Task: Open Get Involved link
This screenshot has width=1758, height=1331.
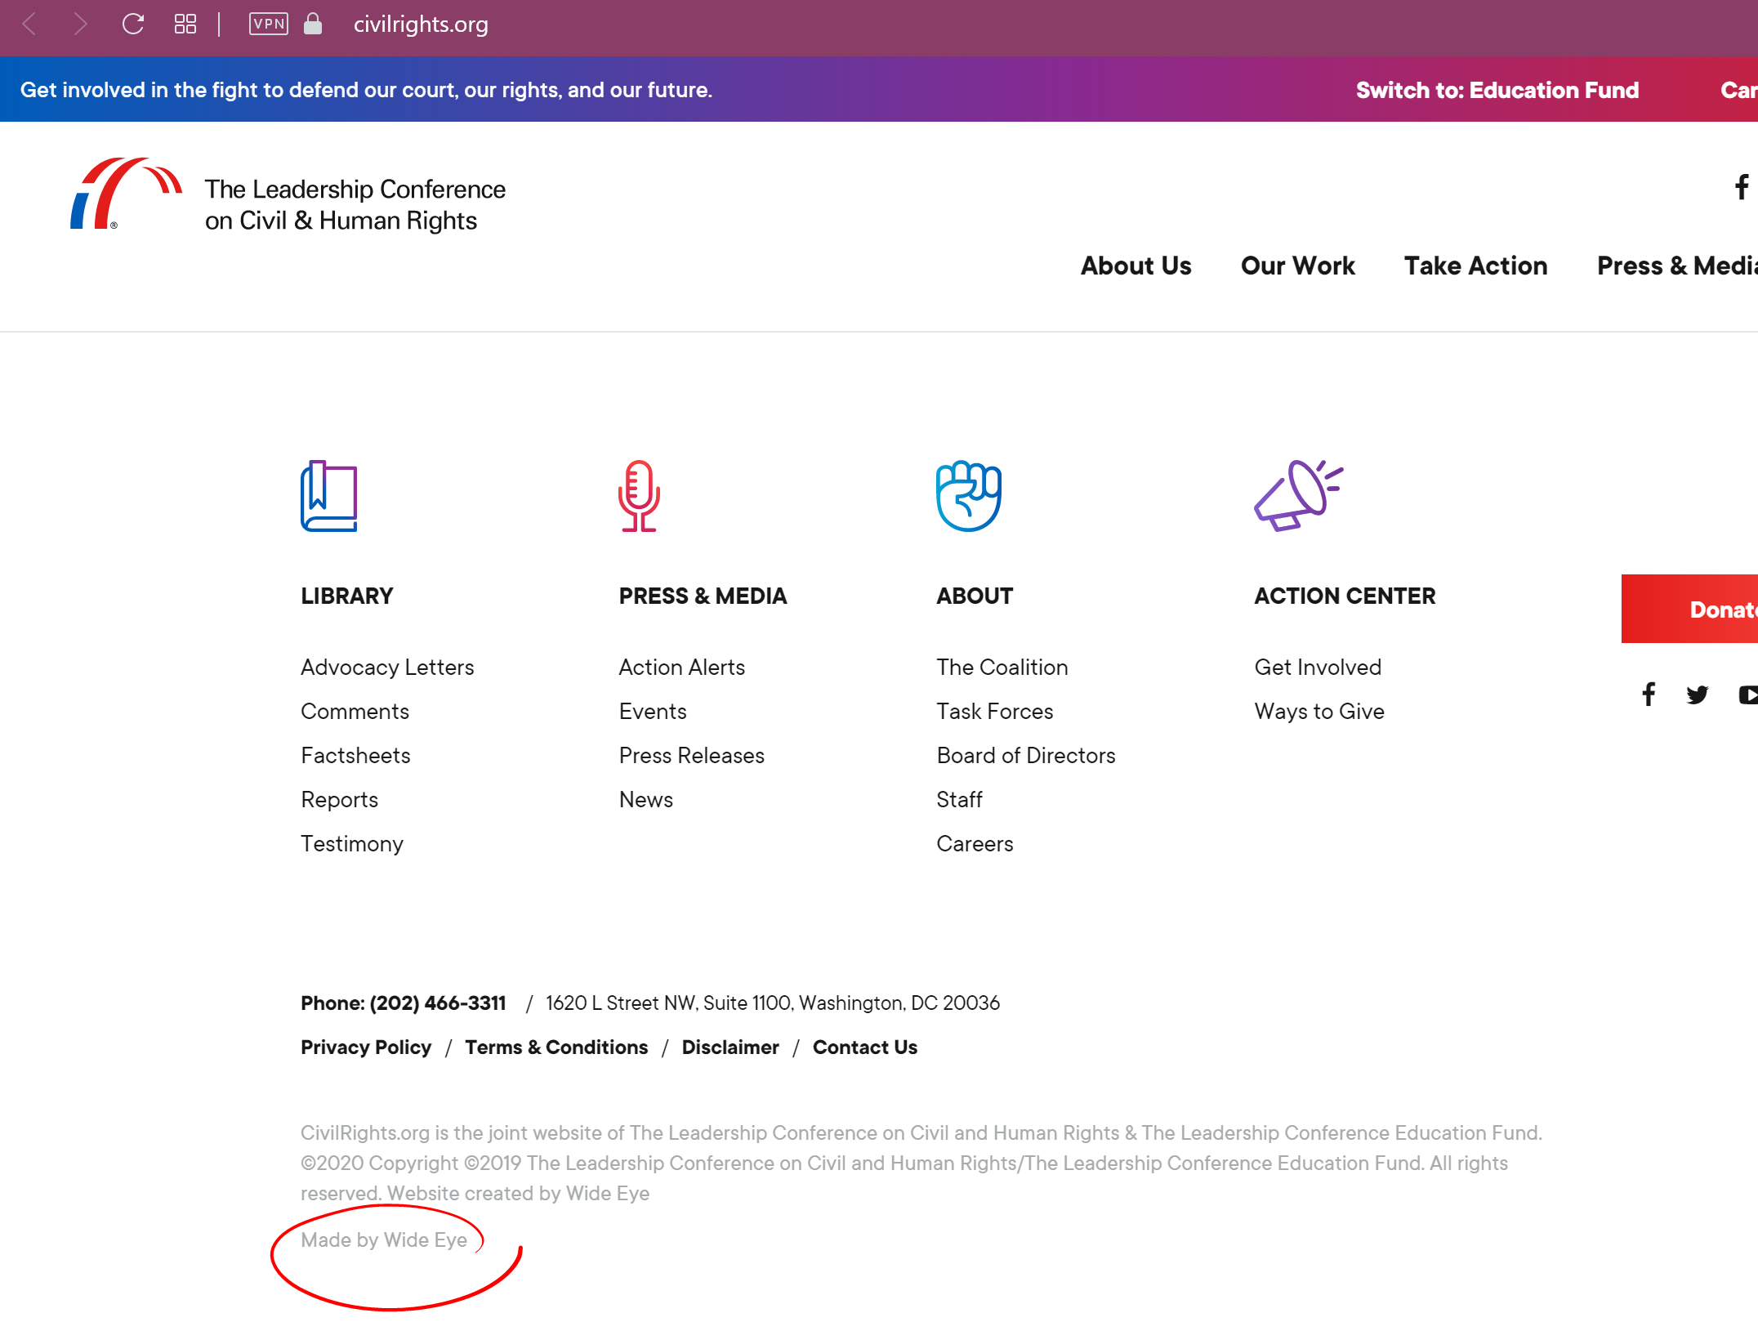Action: [1318, 667]
